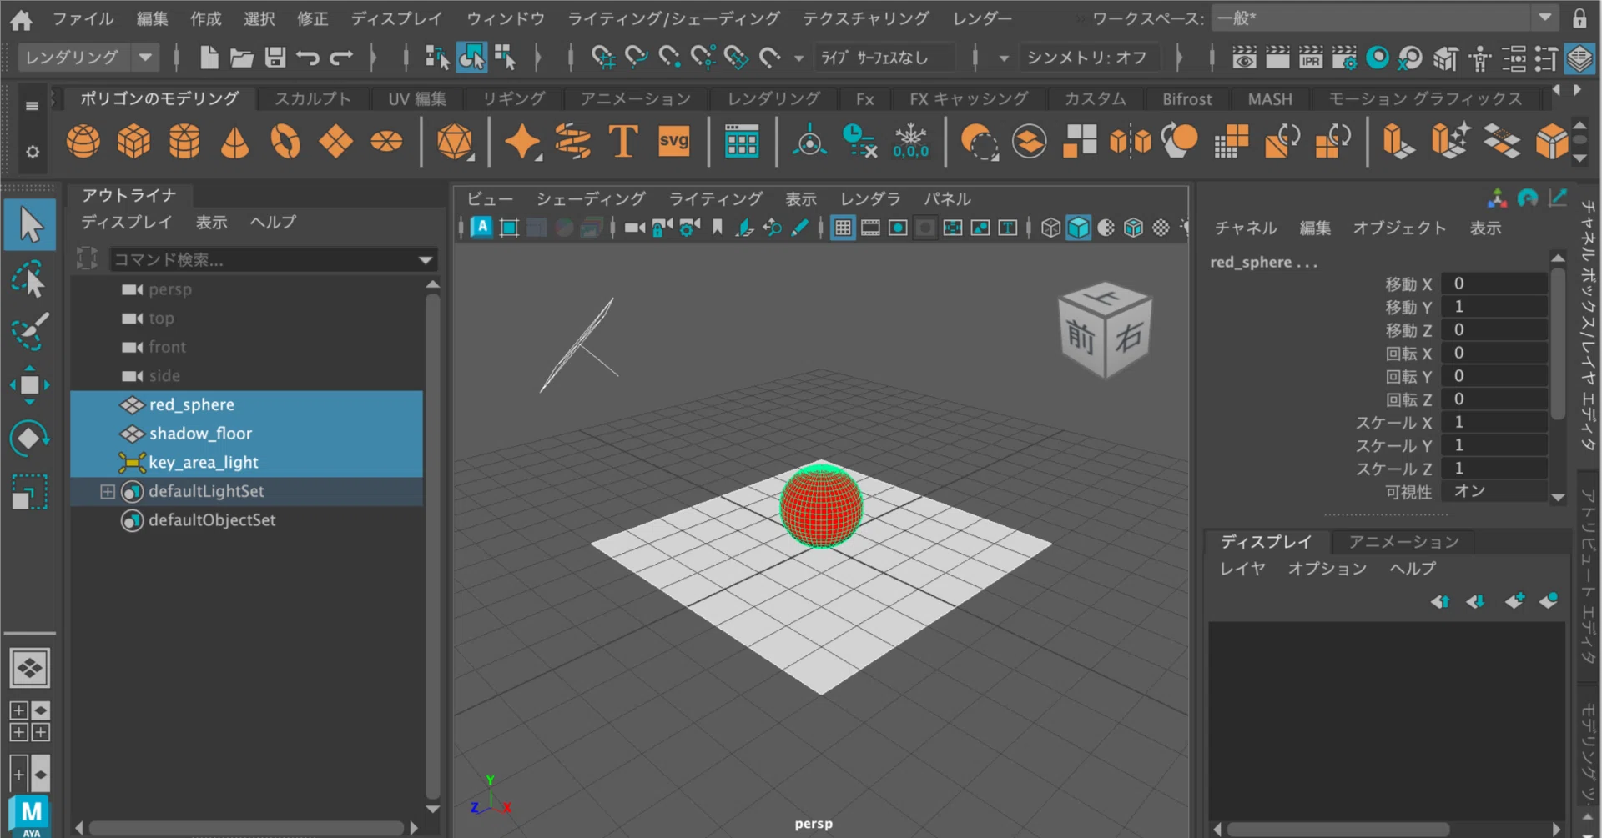Click the Open scene folder icon
1602x838 pixels.
(x=242, y=58)
